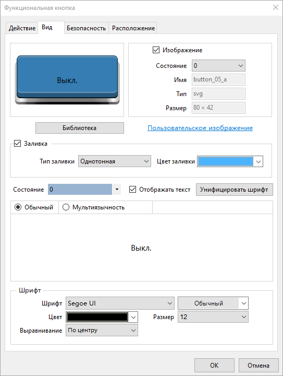Select the Мультиязычность radio option

[x=66, y=207]
